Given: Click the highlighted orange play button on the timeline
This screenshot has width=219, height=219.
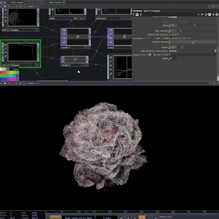Looking at the screenshot, I should click(x=142, y=217).
